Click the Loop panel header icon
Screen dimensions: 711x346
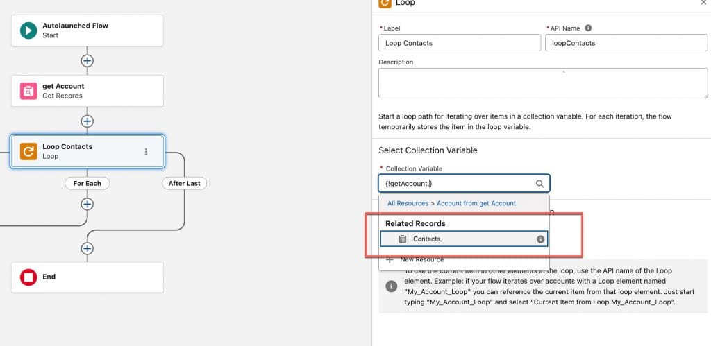pos(385,3)
